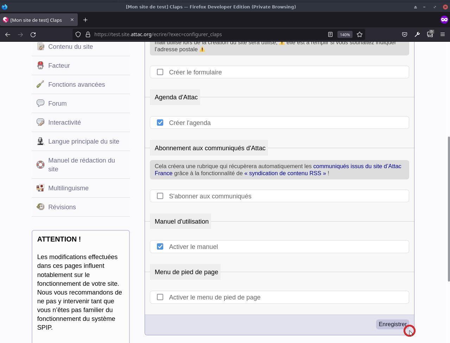Open the 140% zoom level indicator
Viewport: 450px width, 343px height.
344,34
